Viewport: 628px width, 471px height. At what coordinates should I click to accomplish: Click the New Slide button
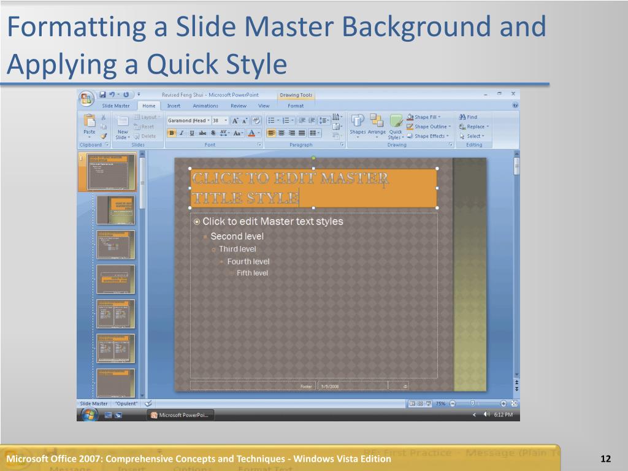click(x=123, y=127)
